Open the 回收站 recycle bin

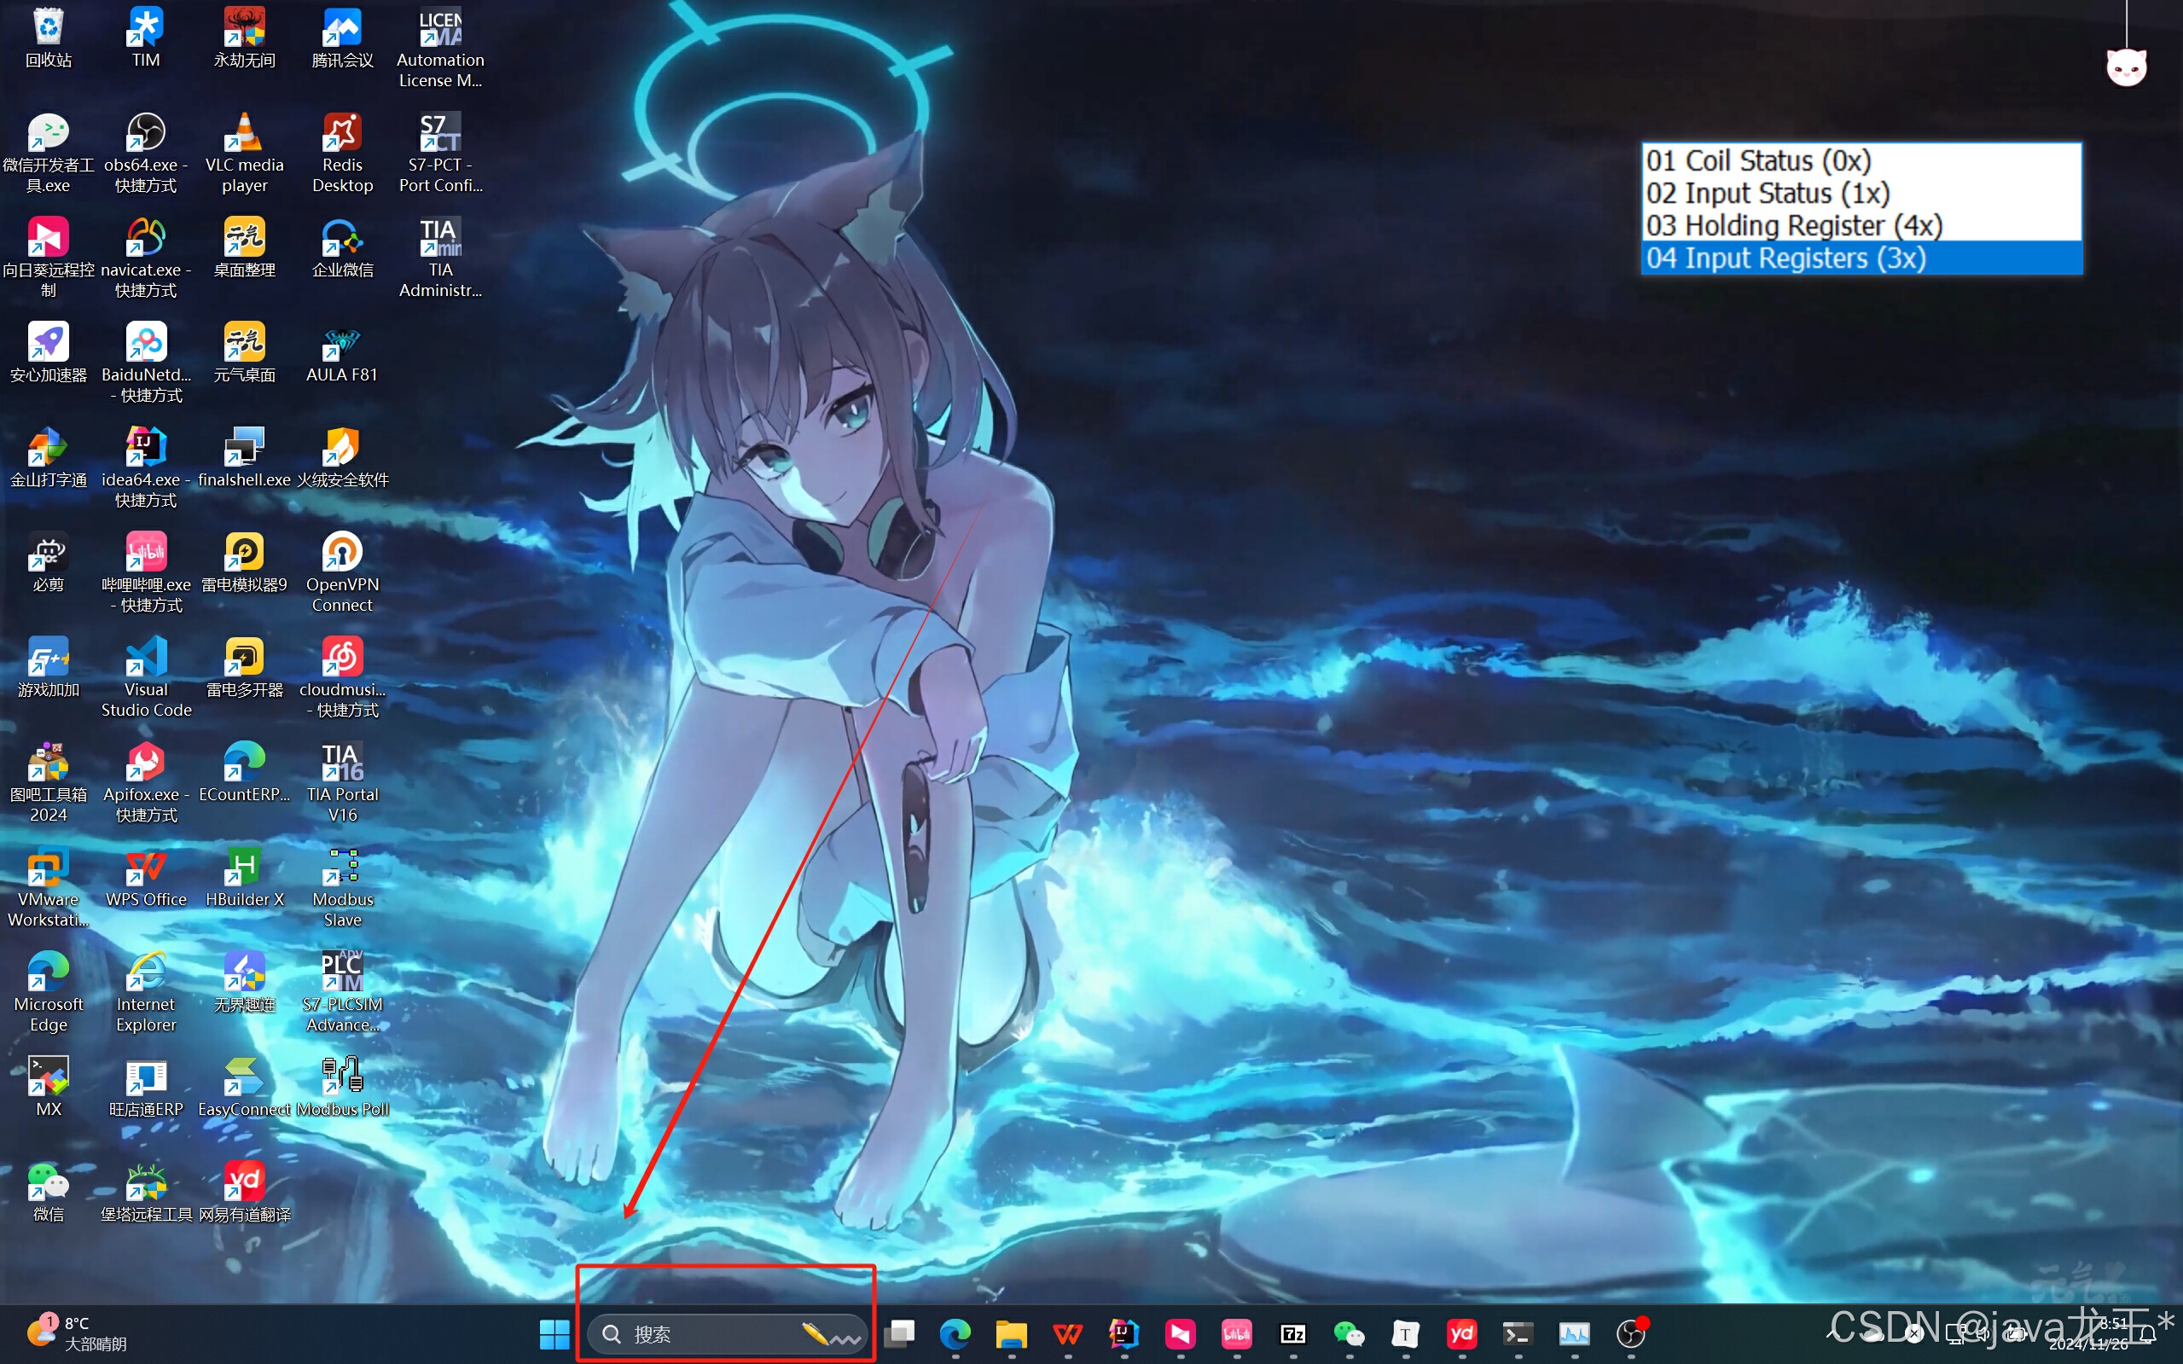click(48, 29)
